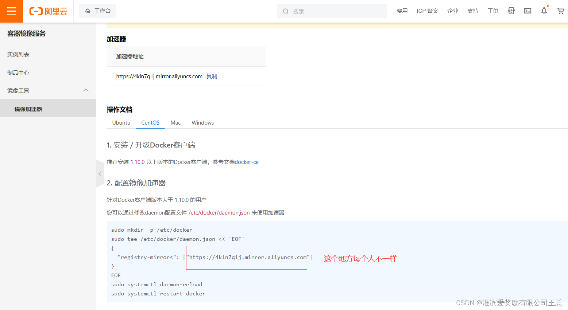The height and width of the screenshot is (310, 568).
Task: Open the notifications bell
Action: [x=544, y=11]
